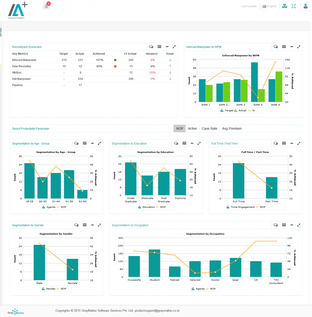The width and height of the screenshot is (312, 317).
Task: Select Avg Premium productivity parameter
Action: pyautogui.click(x=232, y=128)
